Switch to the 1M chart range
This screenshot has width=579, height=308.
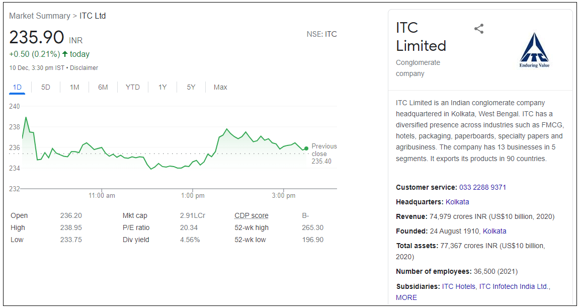[74, 88]
